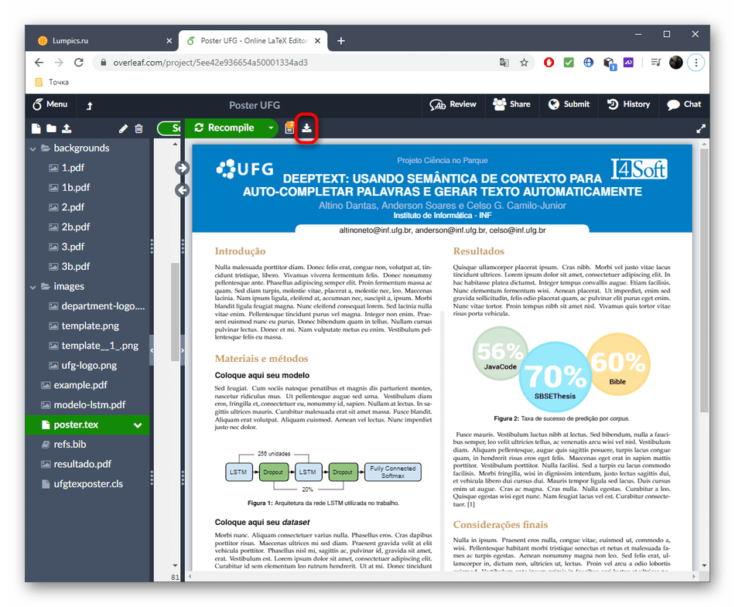Screen dimensions: 735x607
Task: Create a new folder in file tree
Action: [51, 128]
